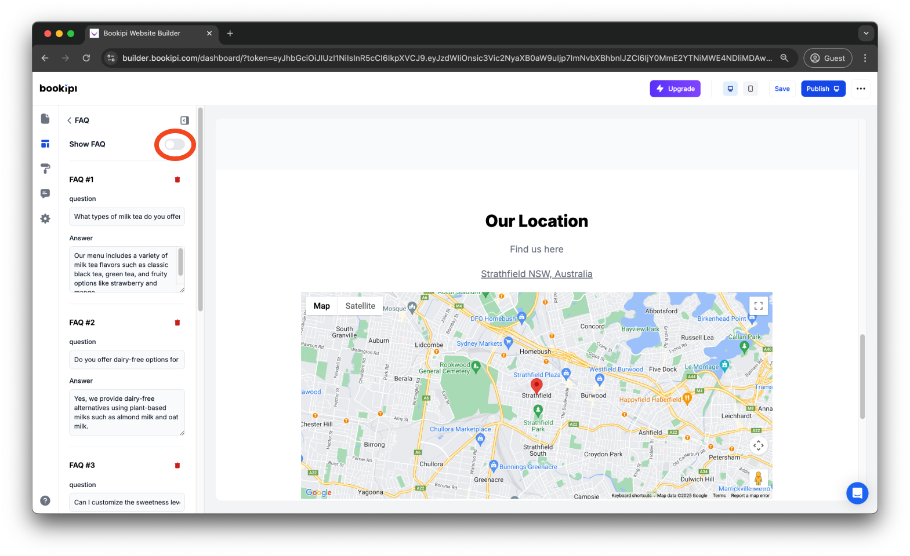
Task: Click the Our Location heading
Action: click(x=536, y=221)
